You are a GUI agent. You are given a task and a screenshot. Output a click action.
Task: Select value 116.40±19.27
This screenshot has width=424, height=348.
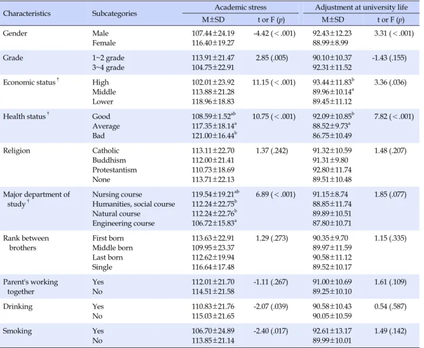tap(213, 43)
